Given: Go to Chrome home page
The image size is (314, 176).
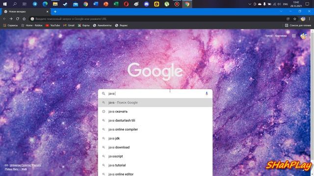Looking at the screenshot, I should [24, 19].
